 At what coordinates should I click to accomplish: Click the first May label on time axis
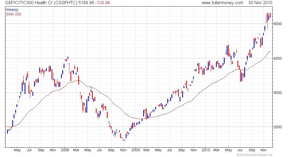17,150
